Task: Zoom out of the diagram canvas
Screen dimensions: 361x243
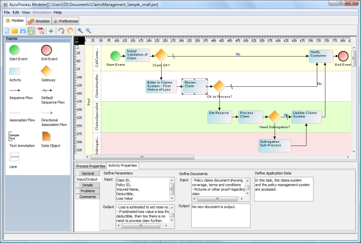Action: [x=88, y=31]
